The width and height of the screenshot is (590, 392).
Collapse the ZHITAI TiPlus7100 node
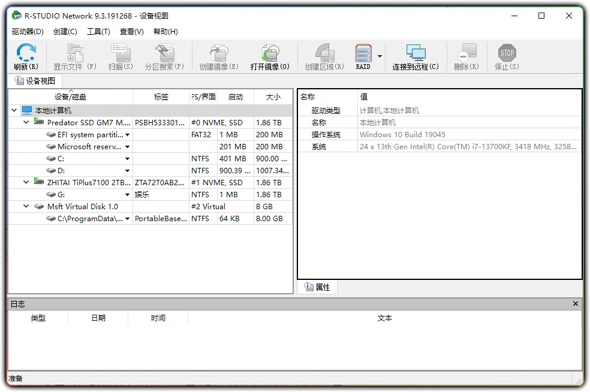coord(26,182)
